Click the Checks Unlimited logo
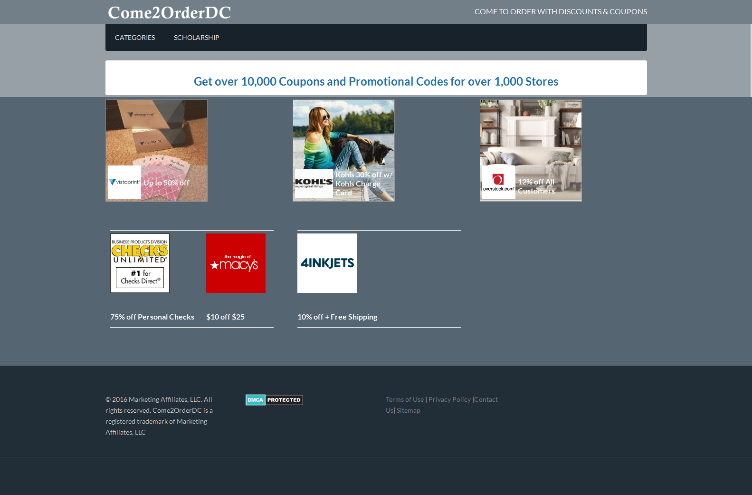This screenshot has width=752, height=495. (140, 263)
